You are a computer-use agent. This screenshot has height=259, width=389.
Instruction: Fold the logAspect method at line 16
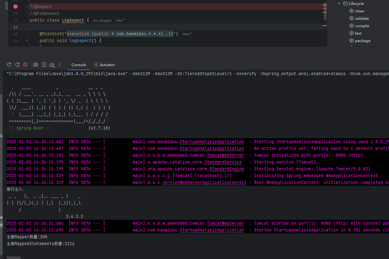(27, 40)
